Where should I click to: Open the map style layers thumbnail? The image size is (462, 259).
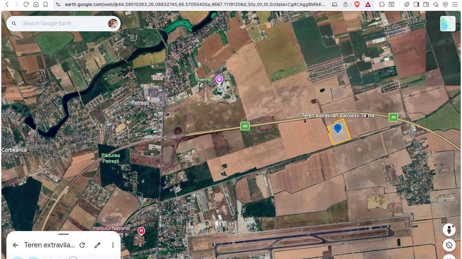[x=448, y=23]
